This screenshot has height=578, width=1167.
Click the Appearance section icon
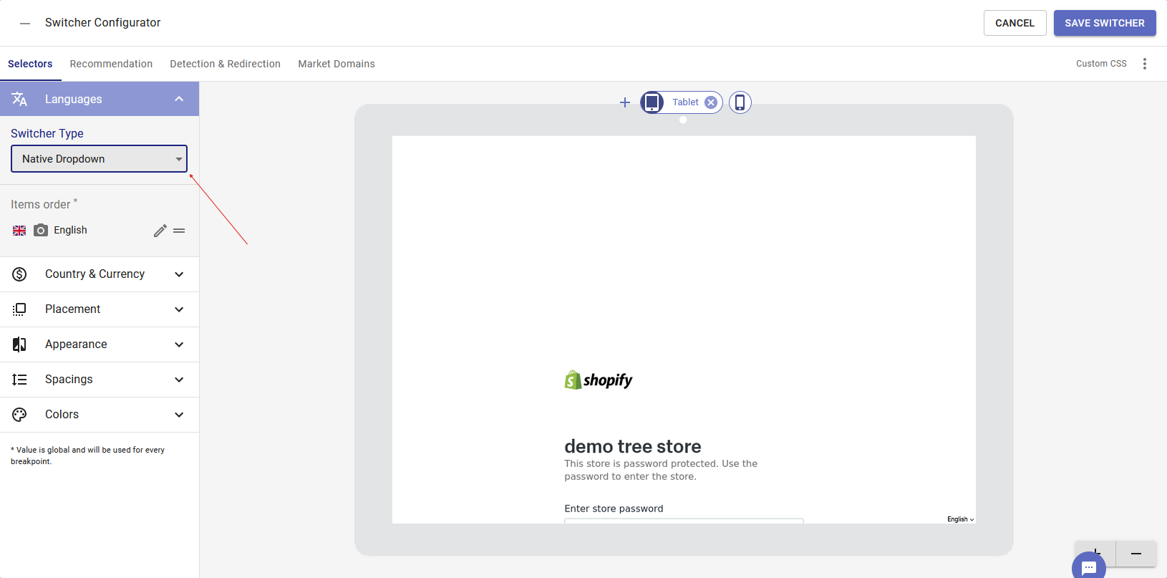point(19,345)
